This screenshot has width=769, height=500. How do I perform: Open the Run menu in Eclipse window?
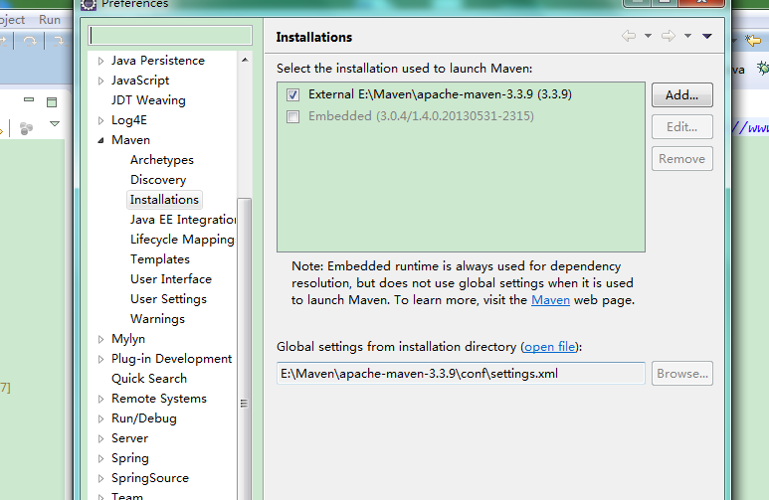[50, 20]
